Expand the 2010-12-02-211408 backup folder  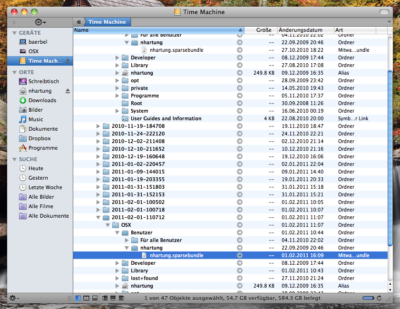(x=98, y=141)
